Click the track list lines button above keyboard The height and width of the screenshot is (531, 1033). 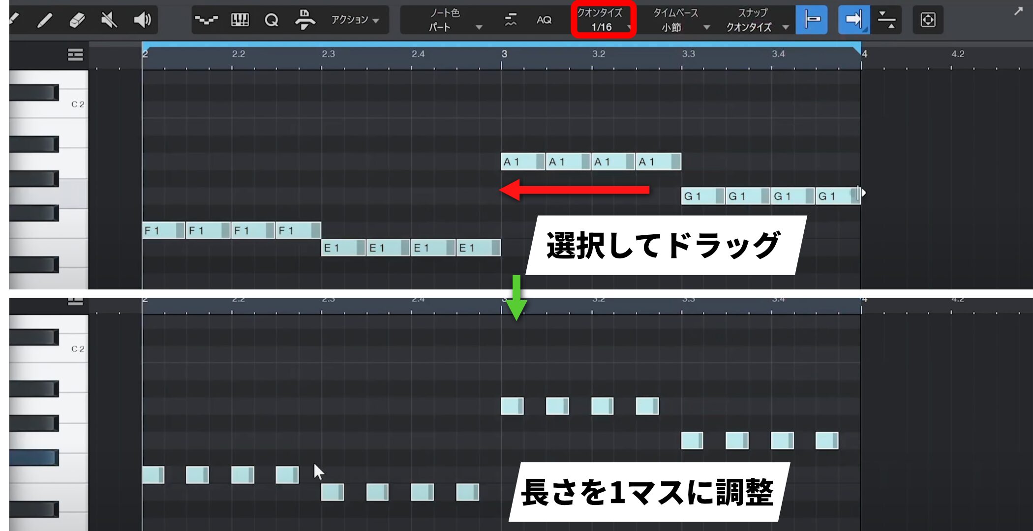point(75,55)
